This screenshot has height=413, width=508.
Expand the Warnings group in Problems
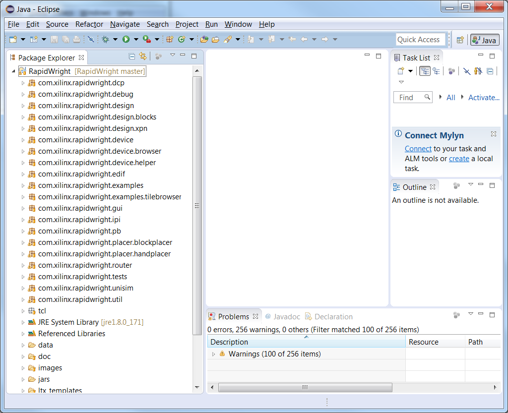pos(213,354)
